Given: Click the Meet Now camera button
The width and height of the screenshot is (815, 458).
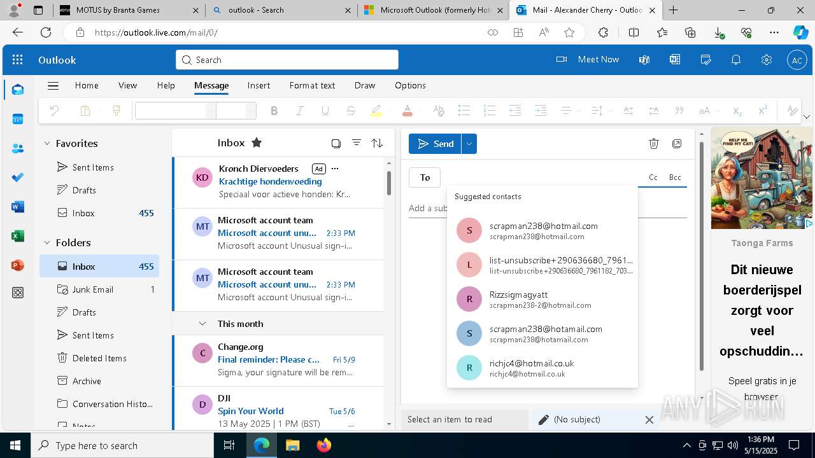Looking at the screenshot, I should (587, 60).
